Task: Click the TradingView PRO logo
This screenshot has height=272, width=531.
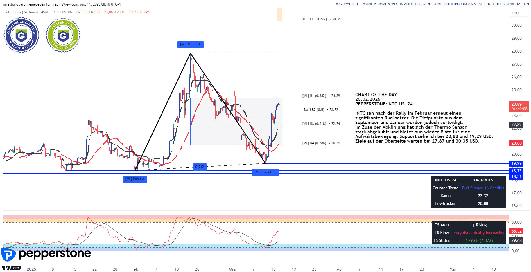Action: 12,268
